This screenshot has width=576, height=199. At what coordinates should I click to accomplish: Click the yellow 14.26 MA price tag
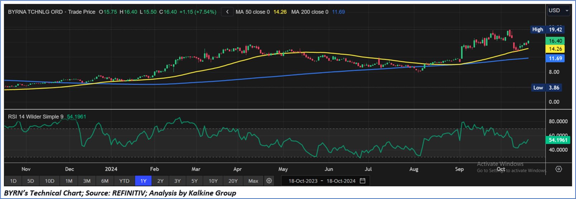point(555,49)
